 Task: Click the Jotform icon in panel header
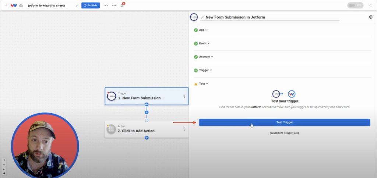194,17
